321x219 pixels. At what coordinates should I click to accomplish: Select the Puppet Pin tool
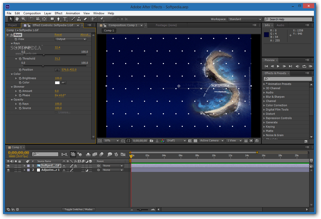[102, 19]
